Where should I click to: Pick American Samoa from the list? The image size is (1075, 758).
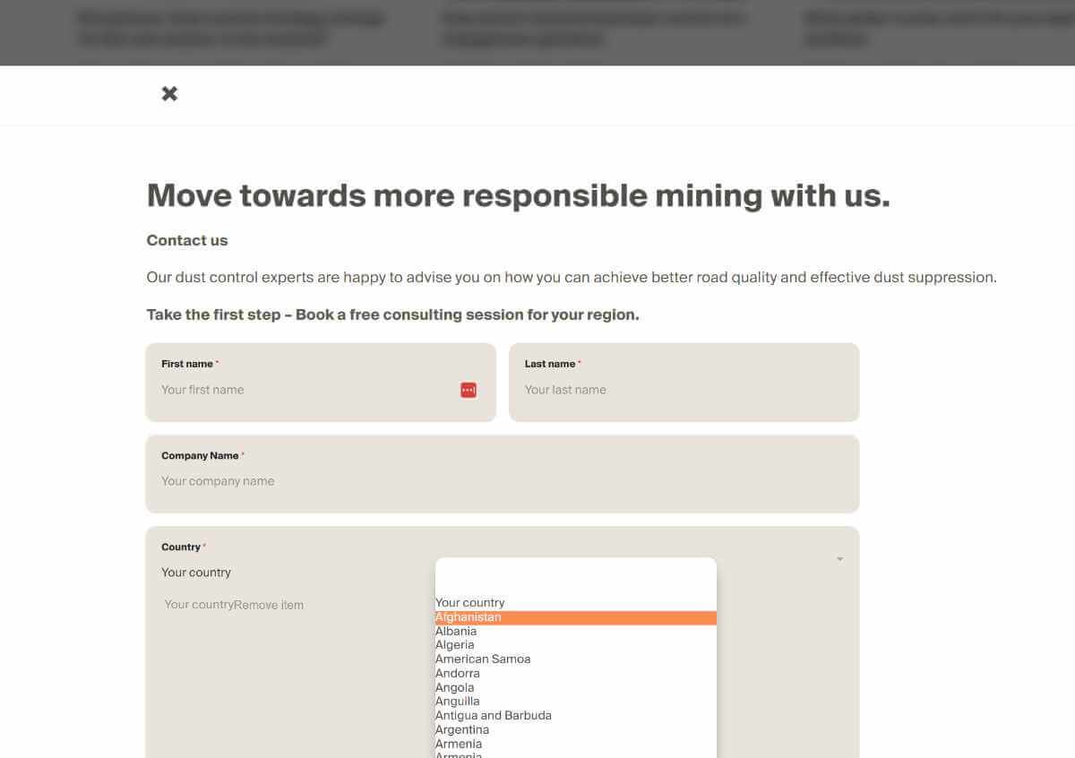[x=483, y=659]
